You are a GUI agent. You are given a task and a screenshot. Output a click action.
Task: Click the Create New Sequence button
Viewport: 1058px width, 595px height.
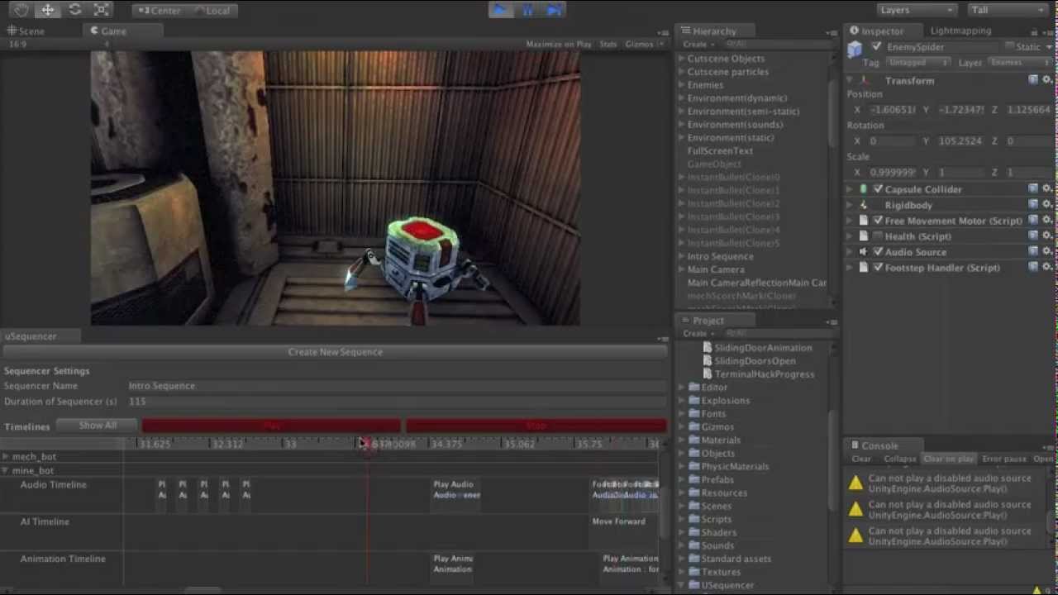(335, 351)
